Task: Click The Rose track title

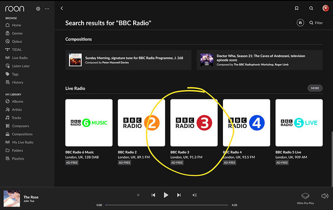Action: tap(31, 197)
